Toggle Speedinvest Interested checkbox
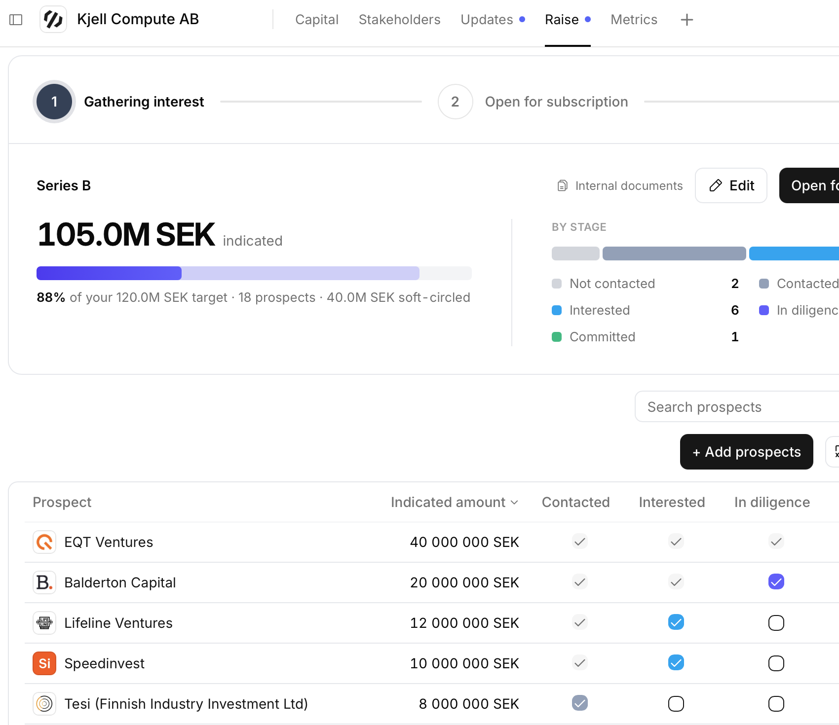Image resolution: width=839 pixels, height=725 pixels. 676,663
